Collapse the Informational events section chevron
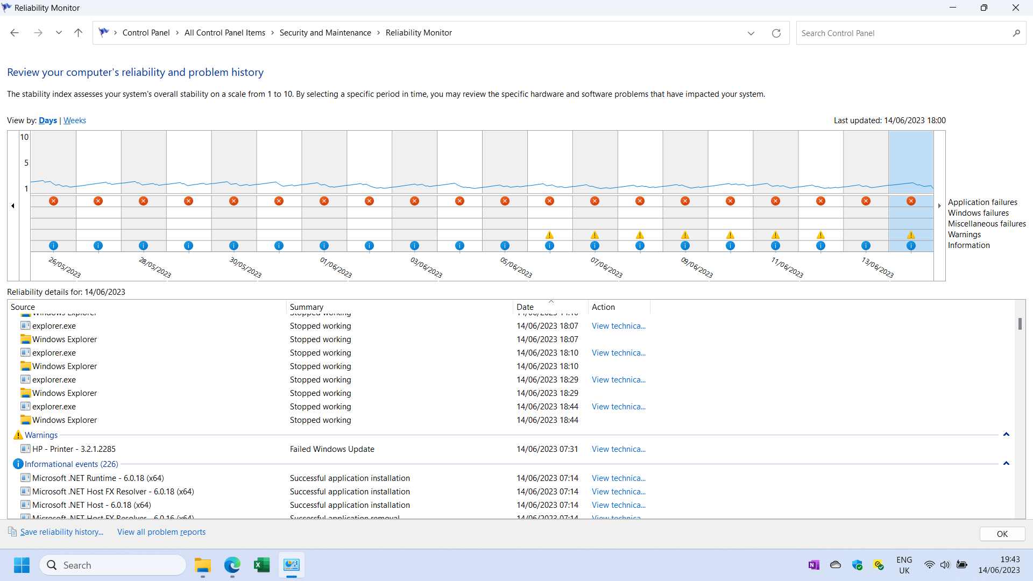The width and height of the screenshot is (1033, 581). [1006, 464]
